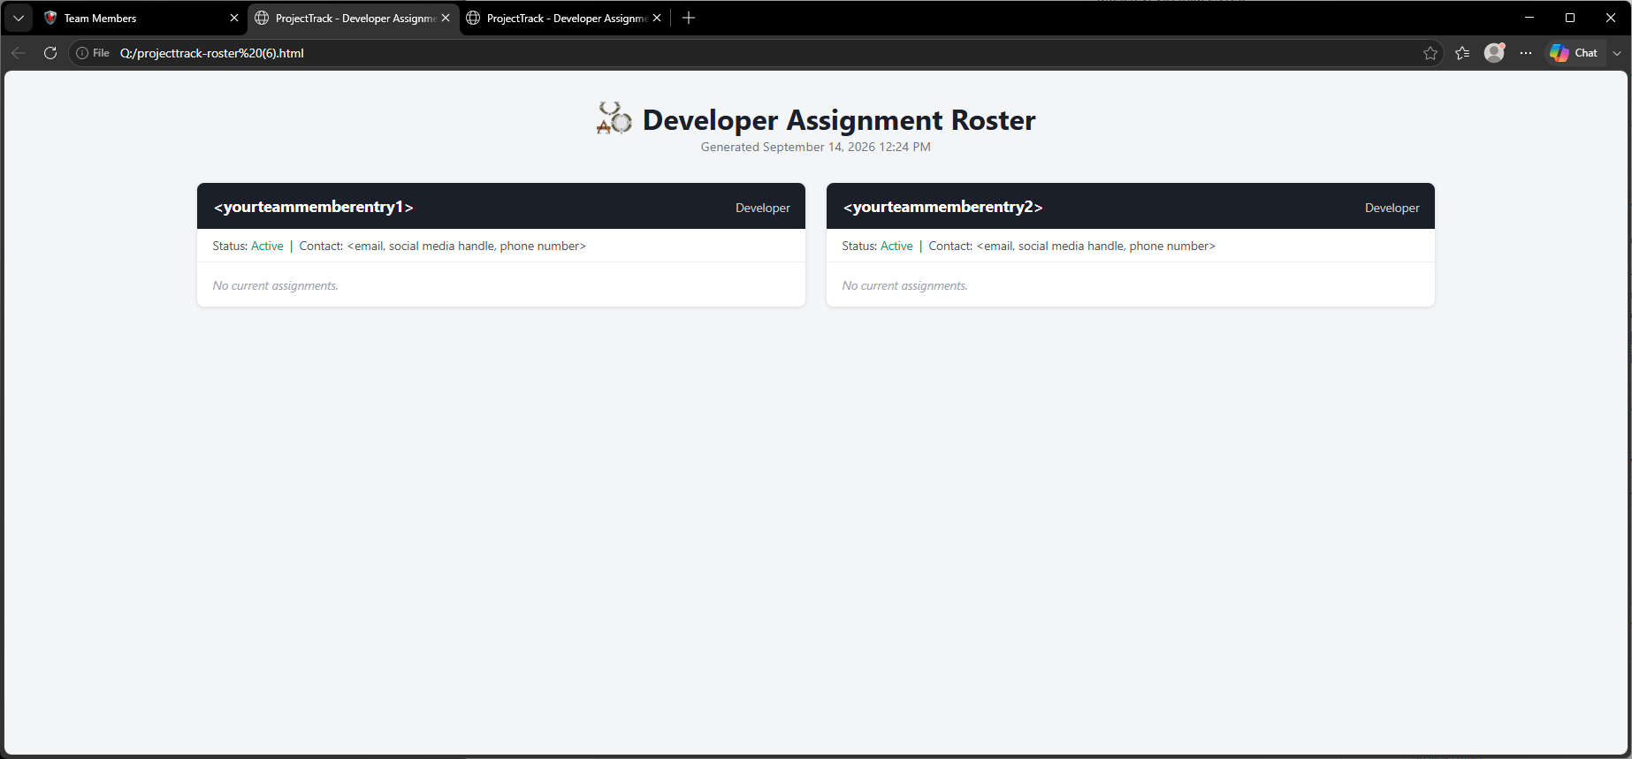Open a new browser tab

pos(689,18)
